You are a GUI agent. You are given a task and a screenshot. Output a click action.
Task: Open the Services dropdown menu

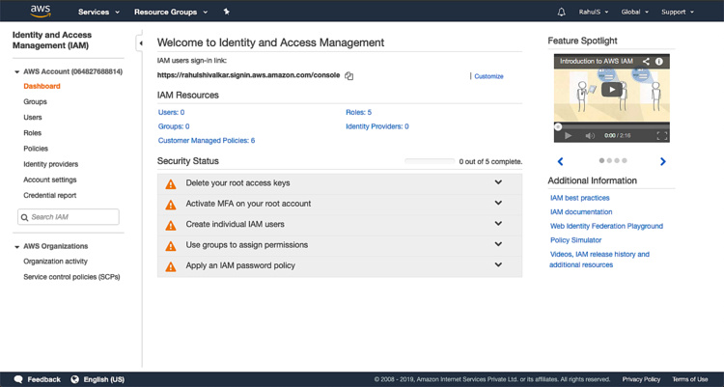98,13
